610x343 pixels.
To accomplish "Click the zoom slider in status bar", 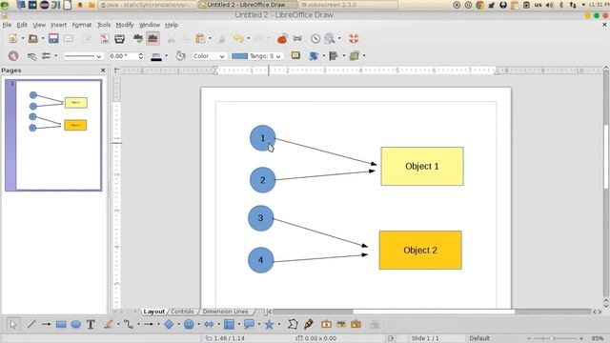I will (555, 338).
